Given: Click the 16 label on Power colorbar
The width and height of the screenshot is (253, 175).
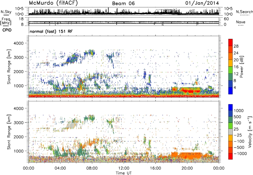Looking at the screenshot, I should pos(236,67).
